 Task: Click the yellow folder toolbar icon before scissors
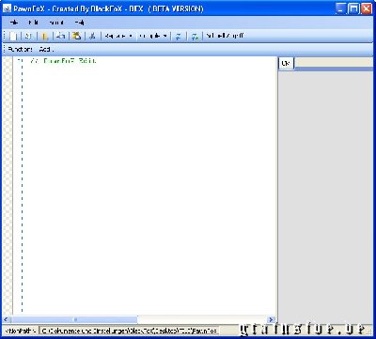click(x=76, y=36)
